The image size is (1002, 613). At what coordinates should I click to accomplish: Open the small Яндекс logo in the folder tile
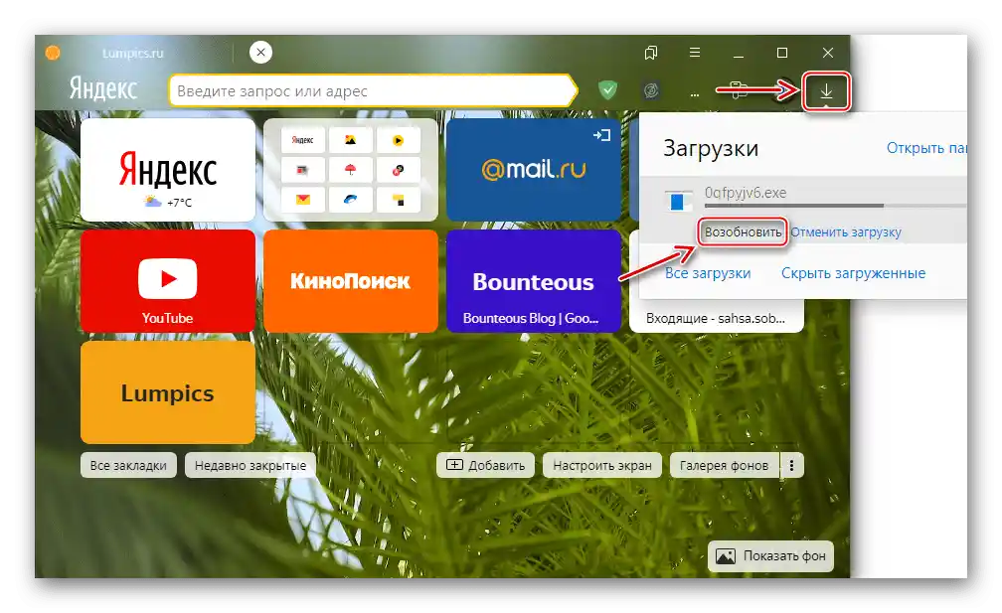click(303, 140)
